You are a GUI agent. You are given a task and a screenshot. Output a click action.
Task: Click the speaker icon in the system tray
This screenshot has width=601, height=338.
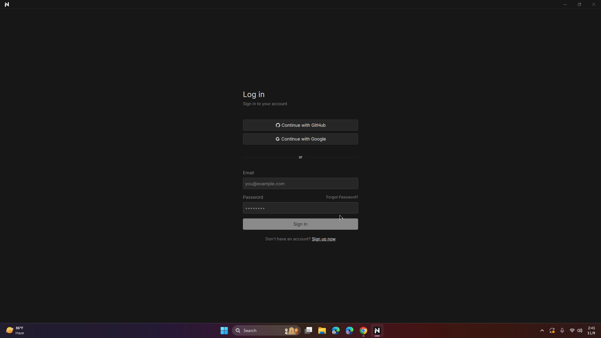pos(580,330)
